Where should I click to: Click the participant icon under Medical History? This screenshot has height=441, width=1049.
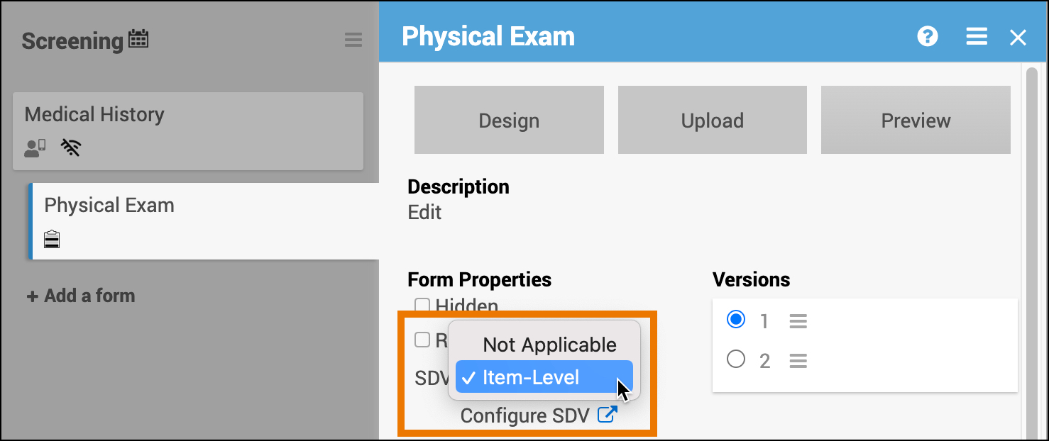[x=34, y=147]
